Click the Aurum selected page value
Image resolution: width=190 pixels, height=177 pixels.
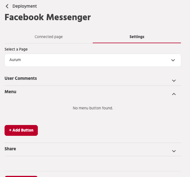[15, 60]
